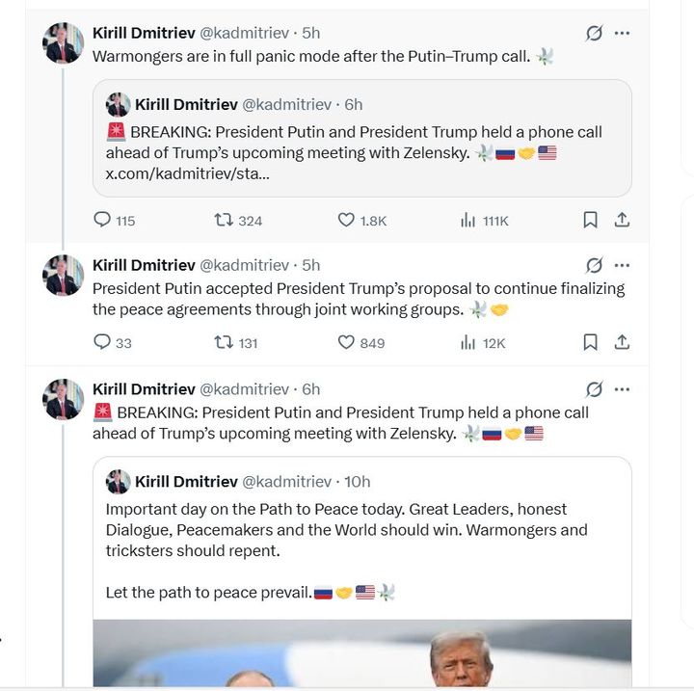The width and height of the screenshot is (694, 691).
Task: Share the Warmongers panic mode tweet
Action: (x=622, y=221)
